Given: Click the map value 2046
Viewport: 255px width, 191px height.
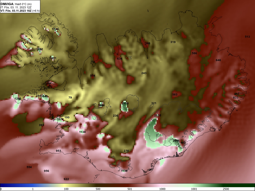Looking at the screenshot, I should click(176, 141).
